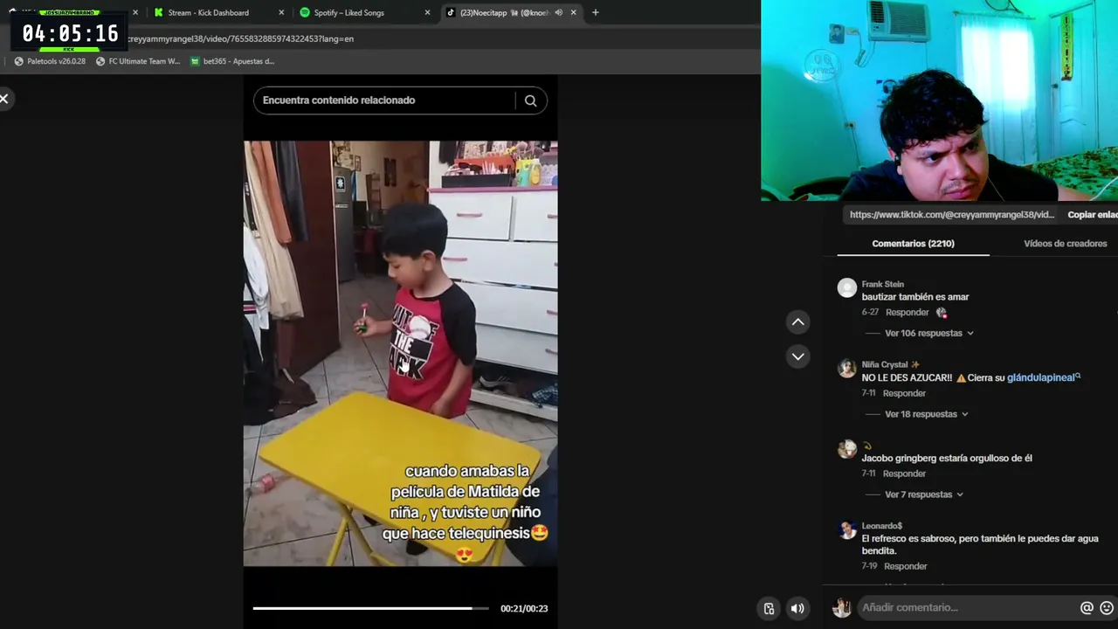Image resolution: width=1118 pixels, height=629 pixels.
Task: Click the avatar of the Jacobo gringberg commenter
Action: (x=847, y=449)
